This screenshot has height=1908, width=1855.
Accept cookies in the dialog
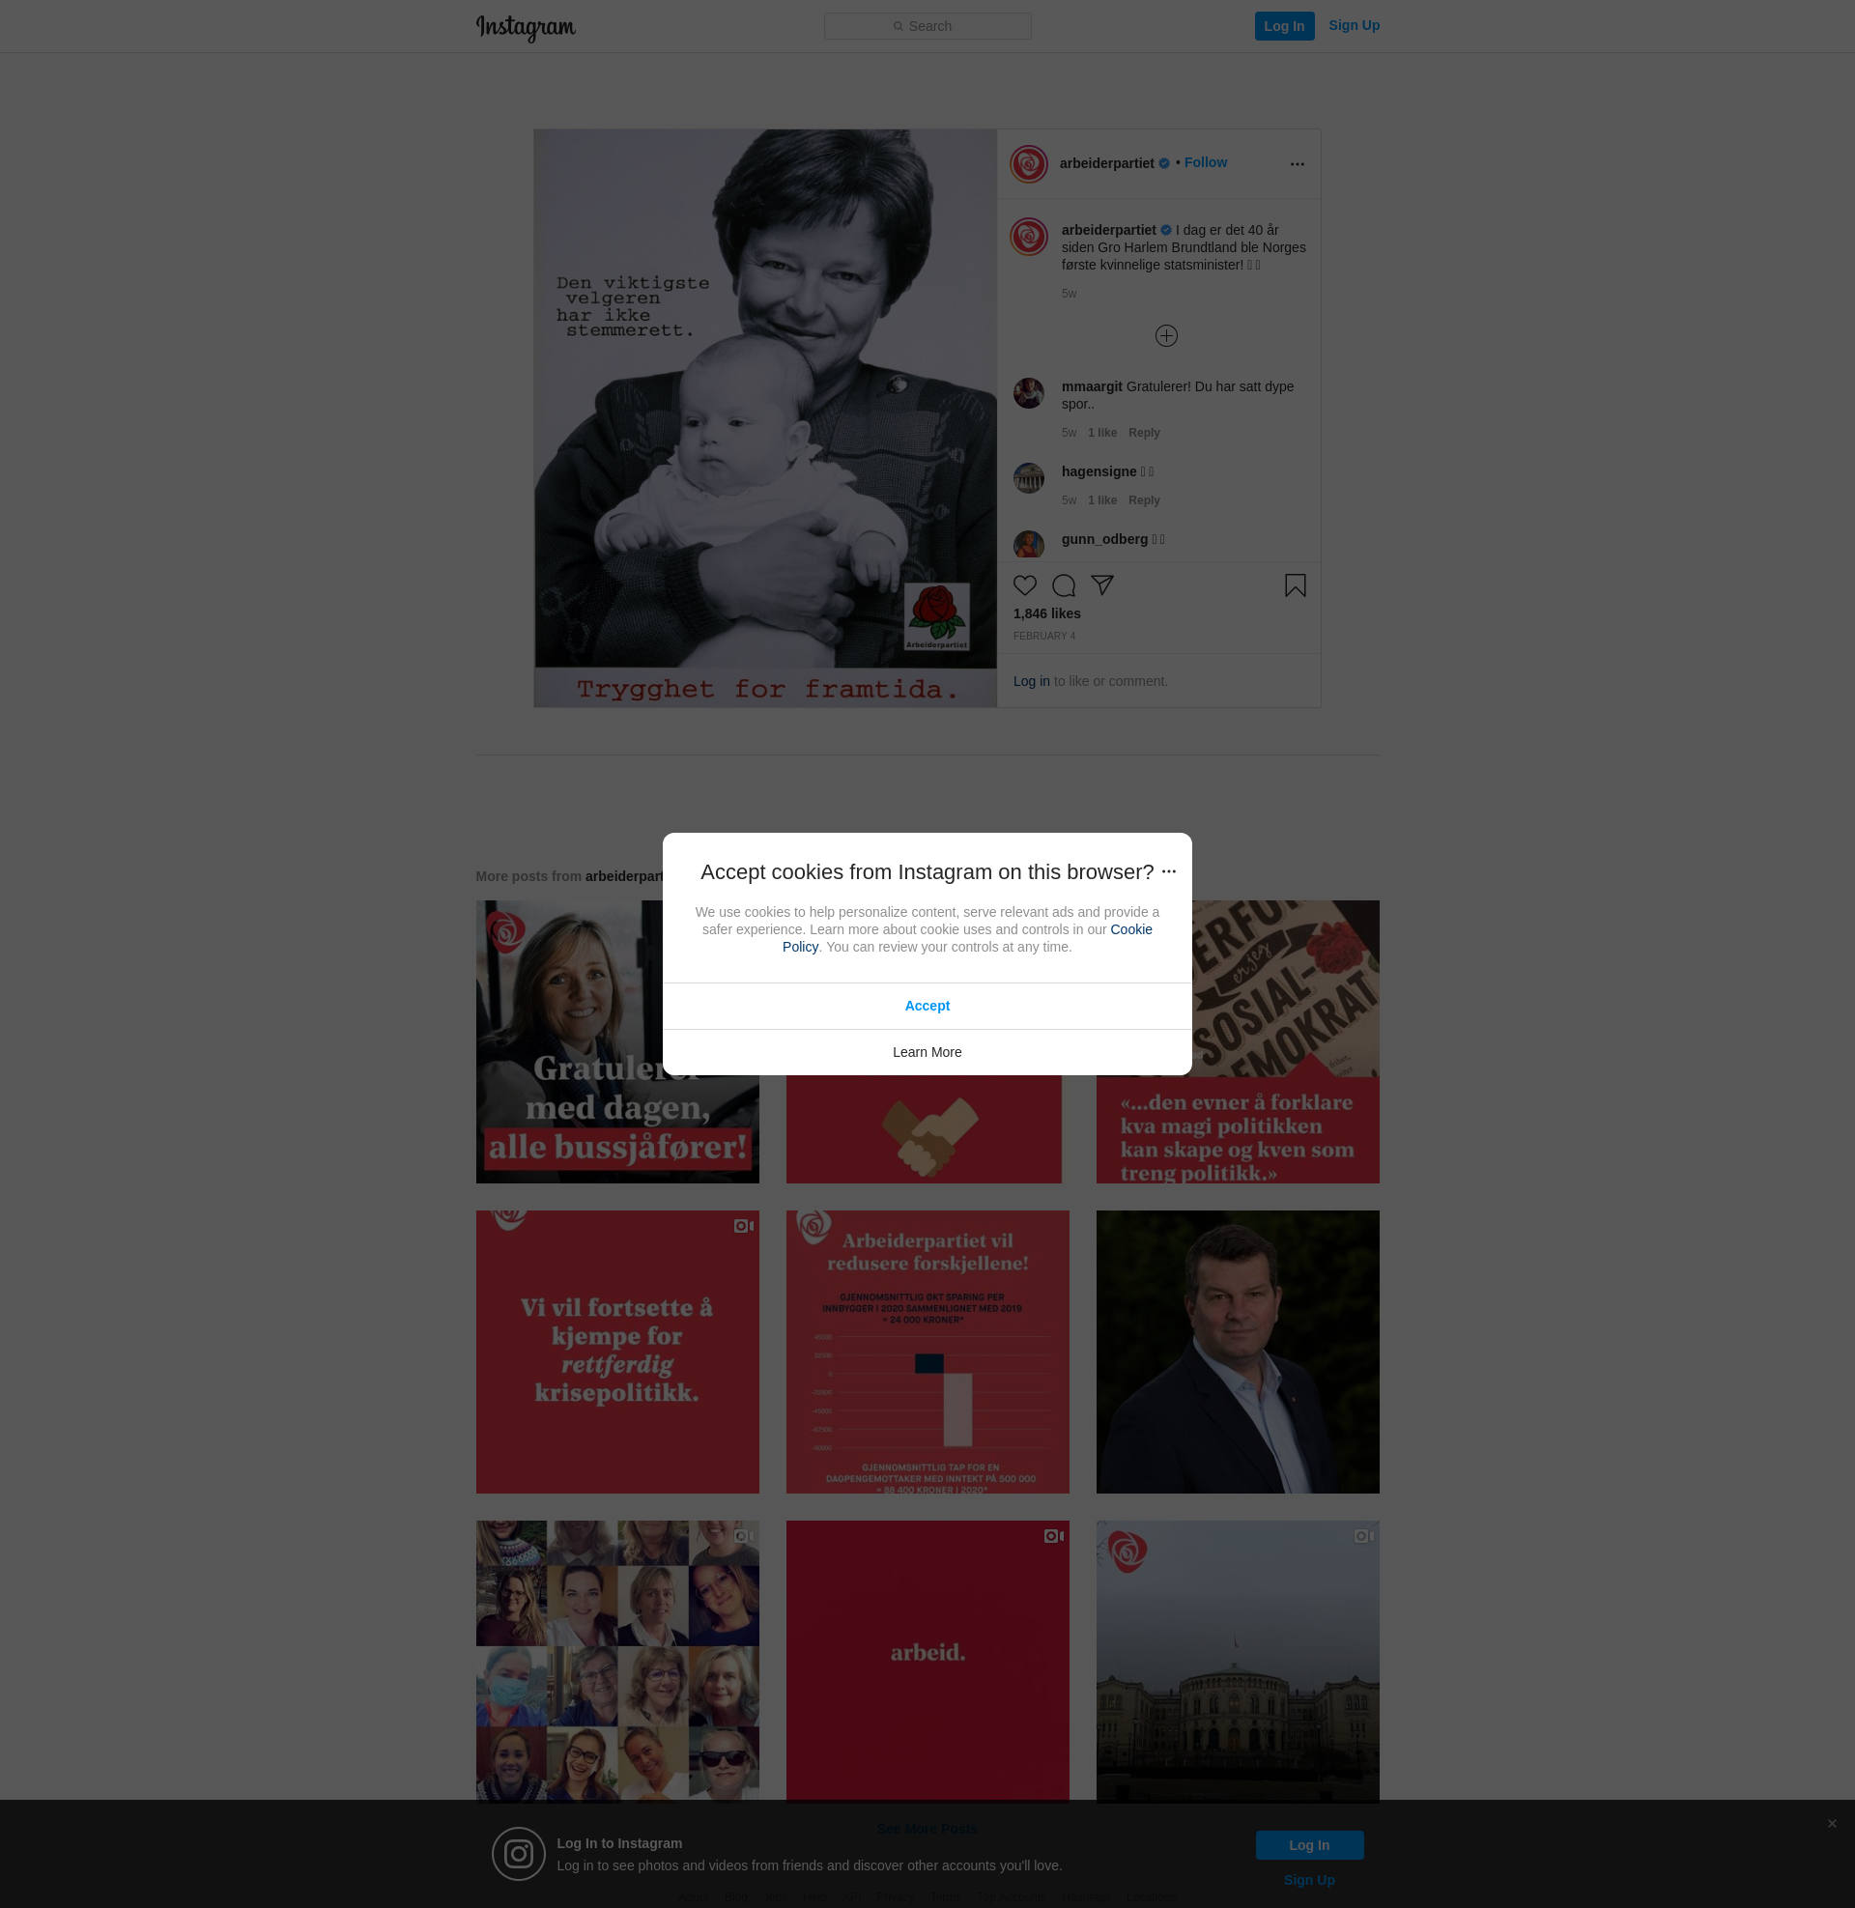coord(927,1006)
